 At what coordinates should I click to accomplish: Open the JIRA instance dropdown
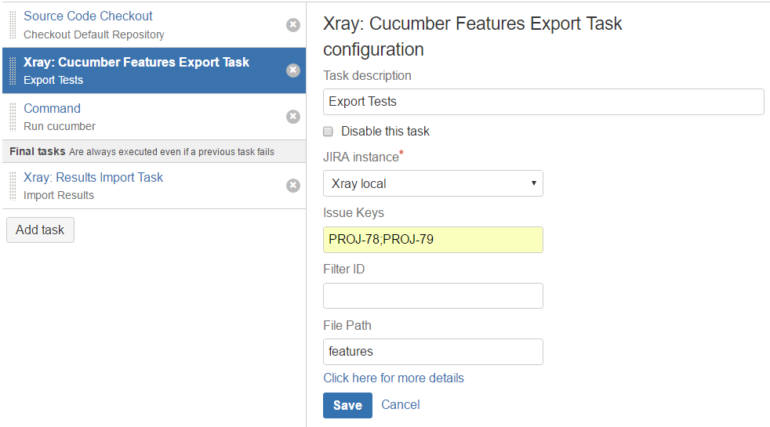433,183
